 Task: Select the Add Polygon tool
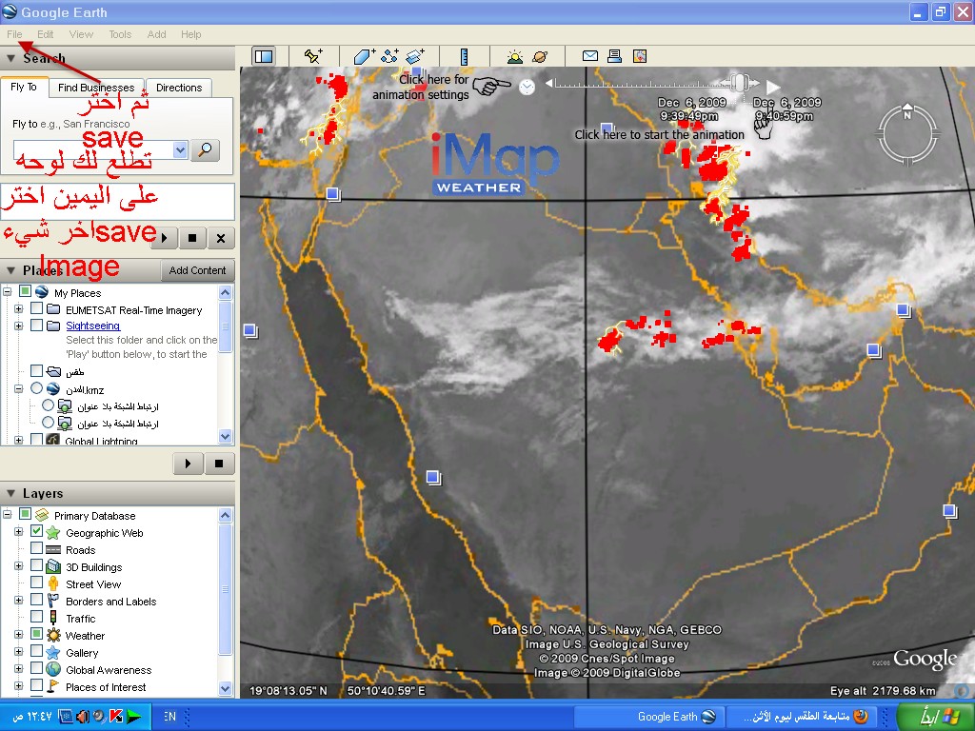point(365,56)
